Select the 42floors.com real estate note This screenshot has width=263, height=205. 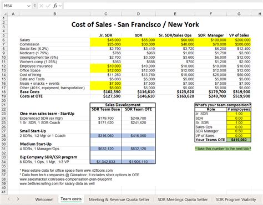click(x=66, y=171)
